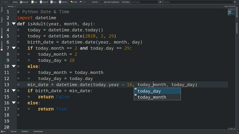Choose today_month from the autocomplete popup
Image resolution: width=239 pixels, height=134 pixels.
(x=157, y=97)
